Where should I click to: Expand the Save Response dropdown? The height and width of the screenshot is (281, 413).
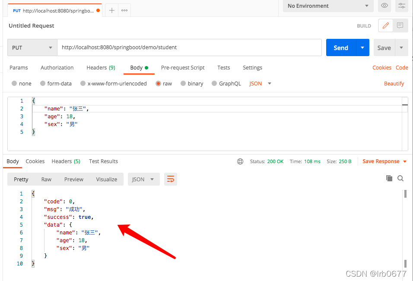pos(405,161)
